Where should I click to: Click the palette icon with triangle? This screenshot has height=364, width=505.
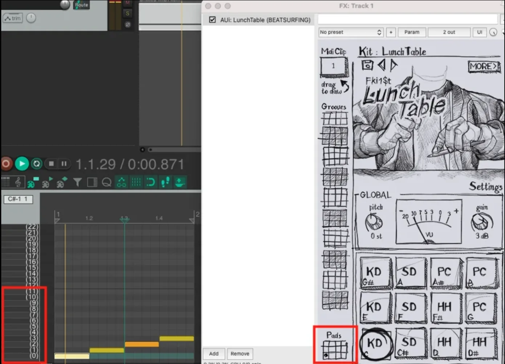pyautogui.click(x=48, y=182)
